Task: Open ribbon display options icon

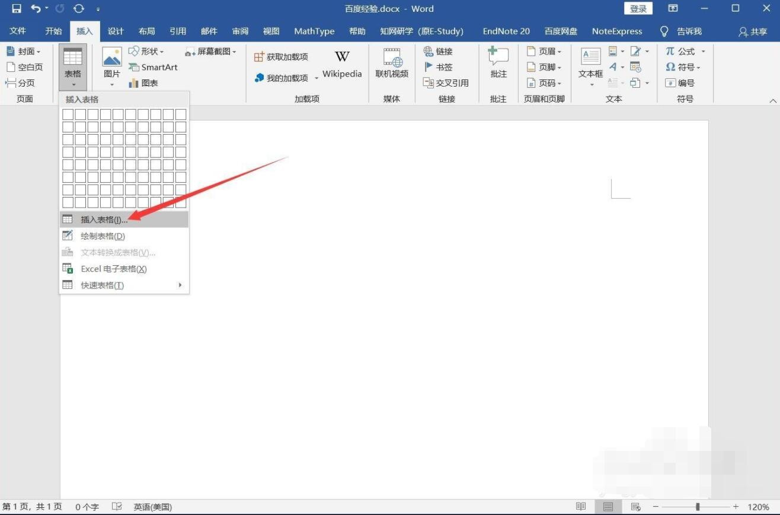Action: pyautogui.click(x=673, y=8)
